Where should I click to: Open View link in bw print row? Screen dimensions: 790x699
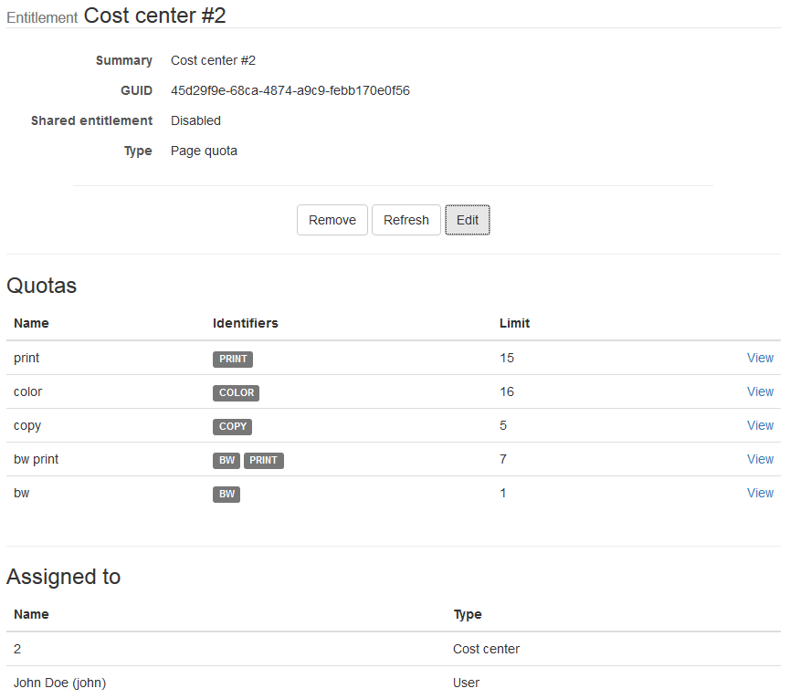760,459
